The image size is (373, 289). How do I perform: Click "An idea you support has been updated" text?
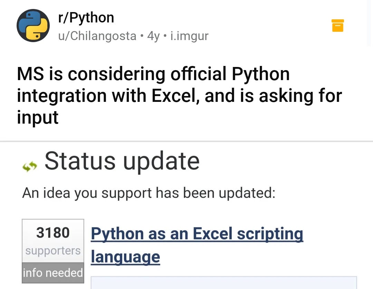coord(149,193)
